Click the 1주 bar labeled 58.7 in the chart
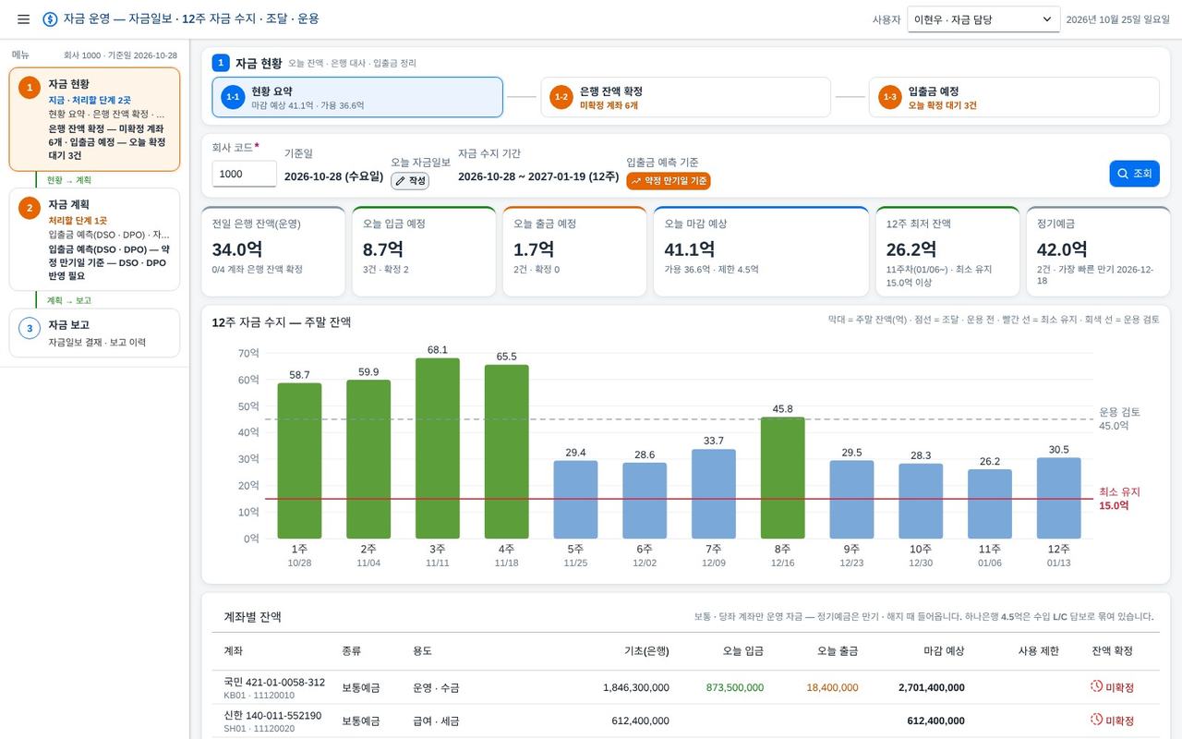The height and width of the screenshot is (739, 1182). click(x=299, y=461)
